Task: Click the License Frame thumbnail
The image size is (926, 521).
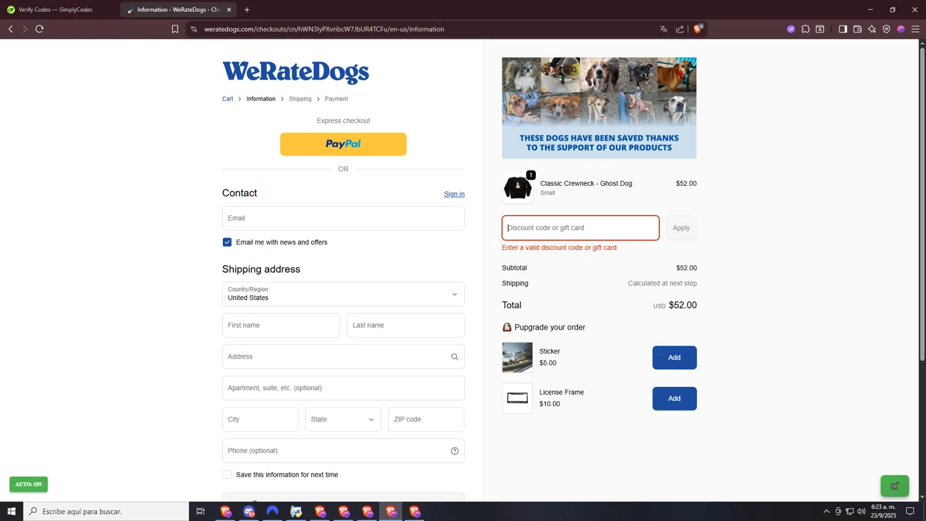Action: 517,399
